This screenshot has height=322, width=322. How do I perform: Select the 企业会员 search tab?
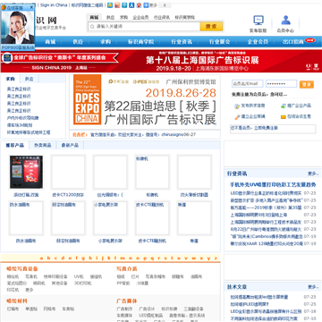[x=140, y=17]
